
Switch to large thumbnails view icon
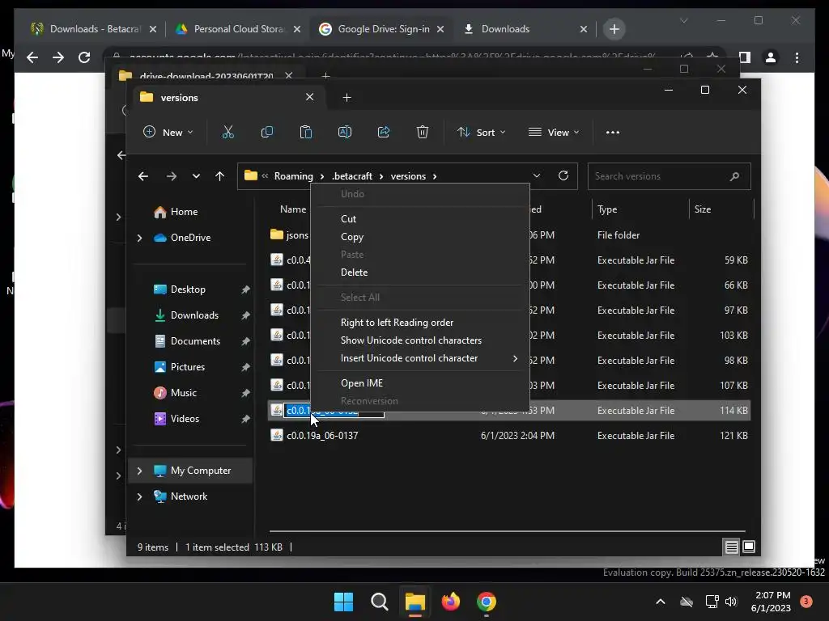click(x=749, y=547)
